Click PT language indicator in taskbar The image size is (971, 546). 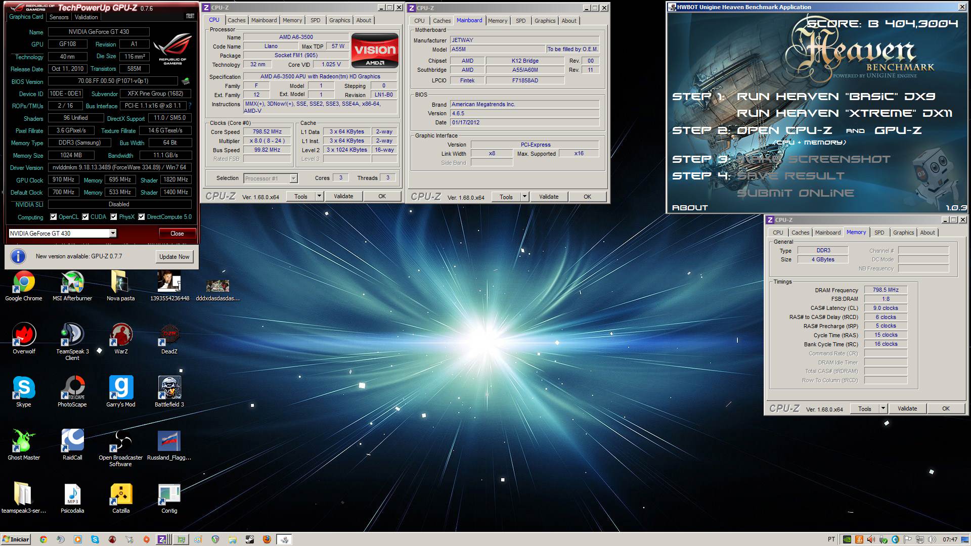click(831, 539)
